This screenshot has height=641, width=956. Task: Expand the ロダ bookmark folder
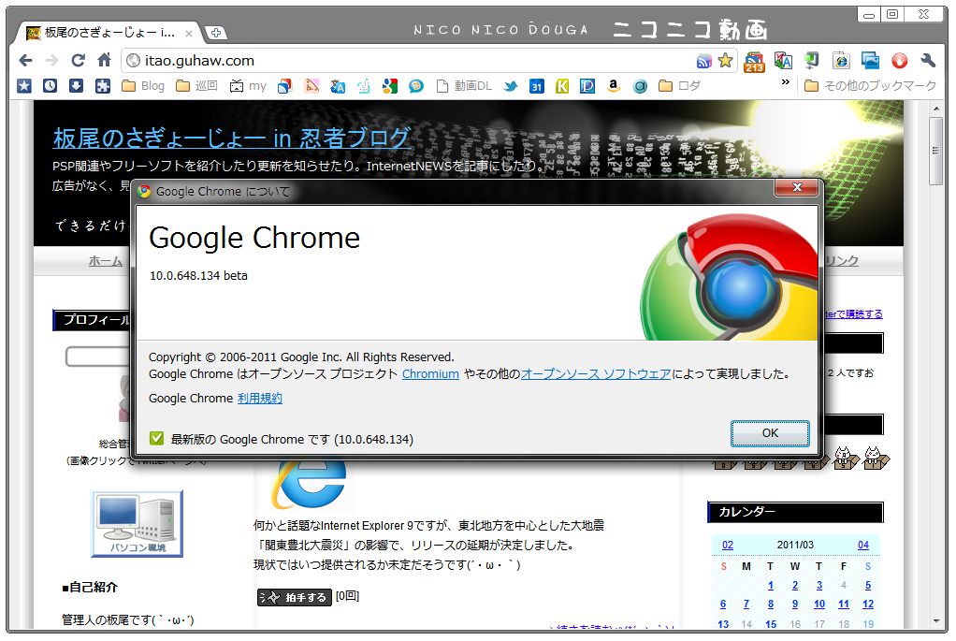[680, 87]
